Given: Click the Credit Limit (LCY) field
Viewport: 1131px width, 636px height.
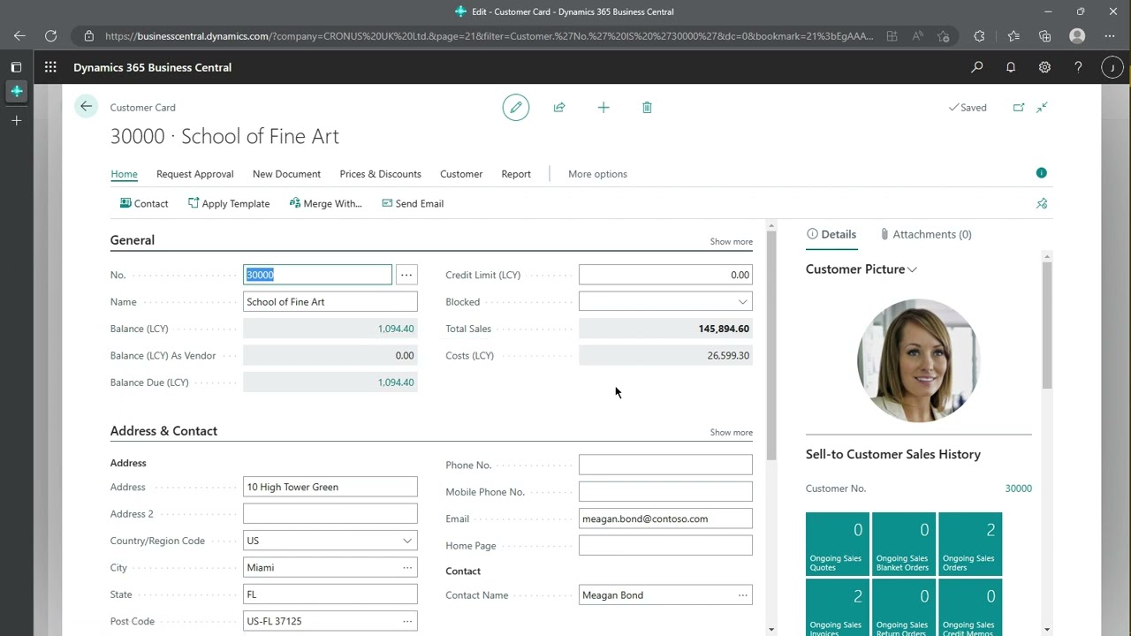Looking at the screenshot, I should [665, 275].
